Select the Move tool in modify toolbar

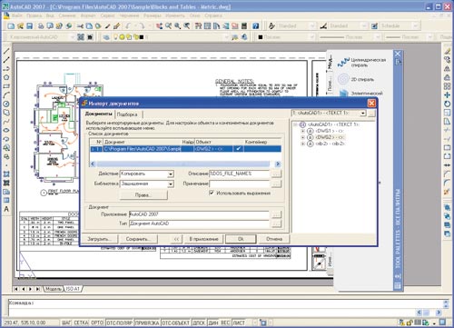click(447, 95)
